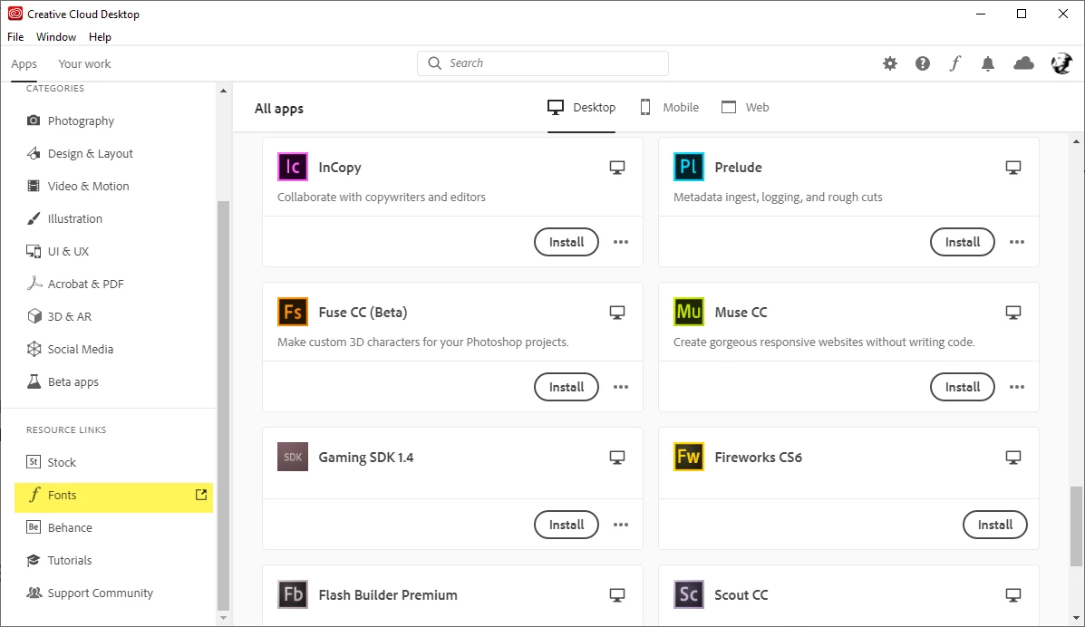
Task: Switch to Your work tab
Action: pos(84,63)
